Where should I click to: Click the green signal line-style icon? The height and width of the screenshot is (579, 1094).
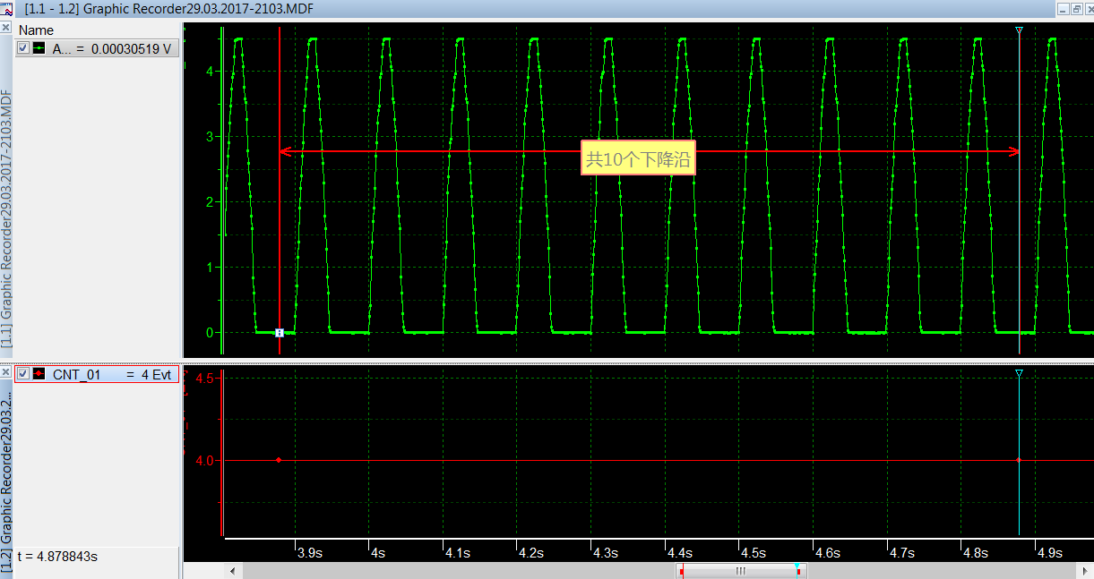pos(39,48)
